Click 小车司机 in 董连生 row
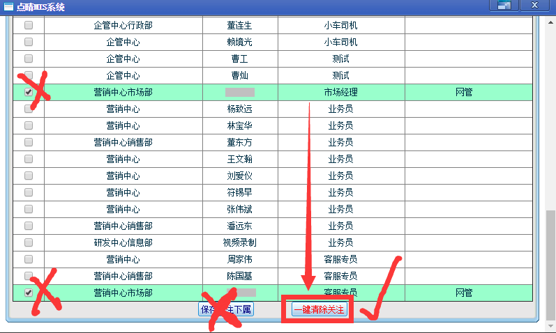The image size is (556, 333). point(340,26)
